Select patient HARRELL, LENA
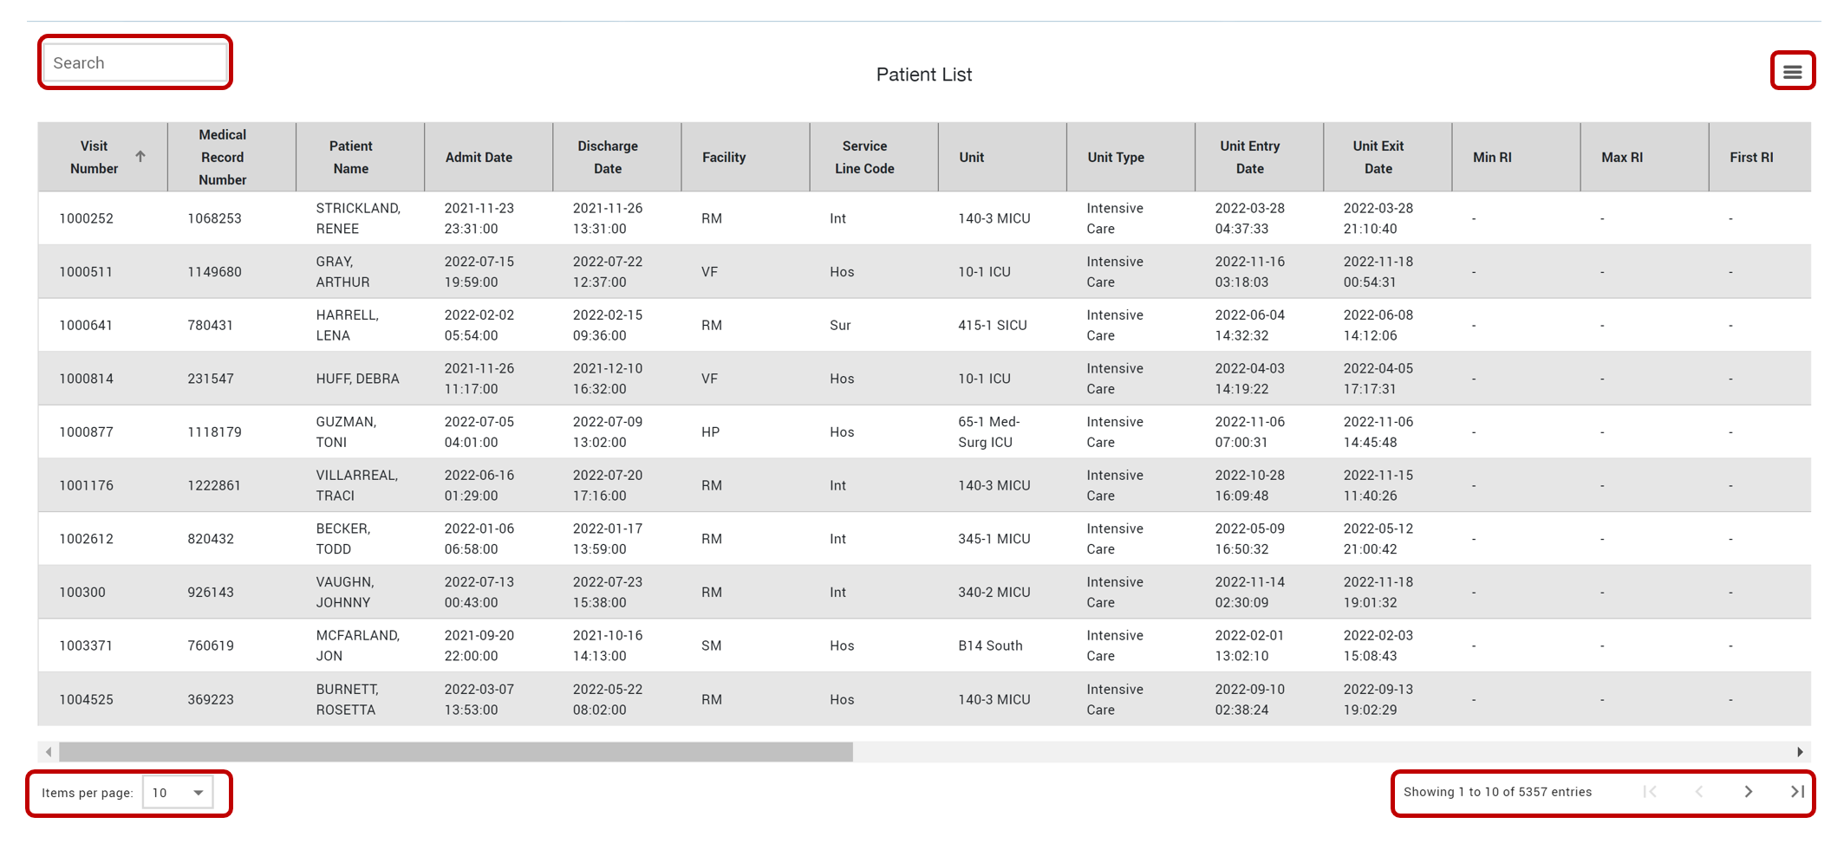1844x843 pixels. click(x=347, y=326)
